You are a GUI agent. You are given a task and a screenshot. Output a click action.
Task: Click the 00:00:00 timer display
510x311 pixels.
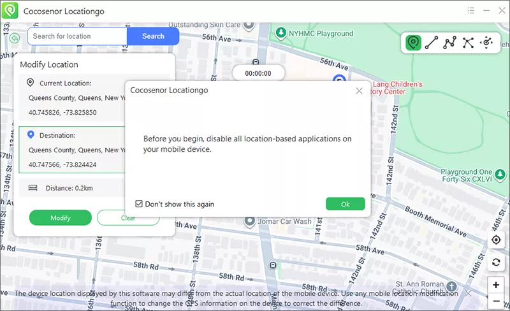pyautogui.click(x=258, y=73)
